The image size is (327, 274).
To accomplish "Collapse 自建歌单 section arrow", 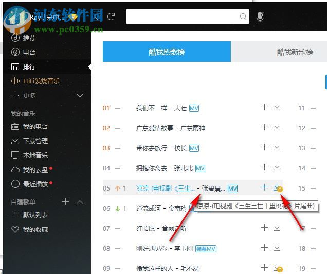I will click(80, 202).
